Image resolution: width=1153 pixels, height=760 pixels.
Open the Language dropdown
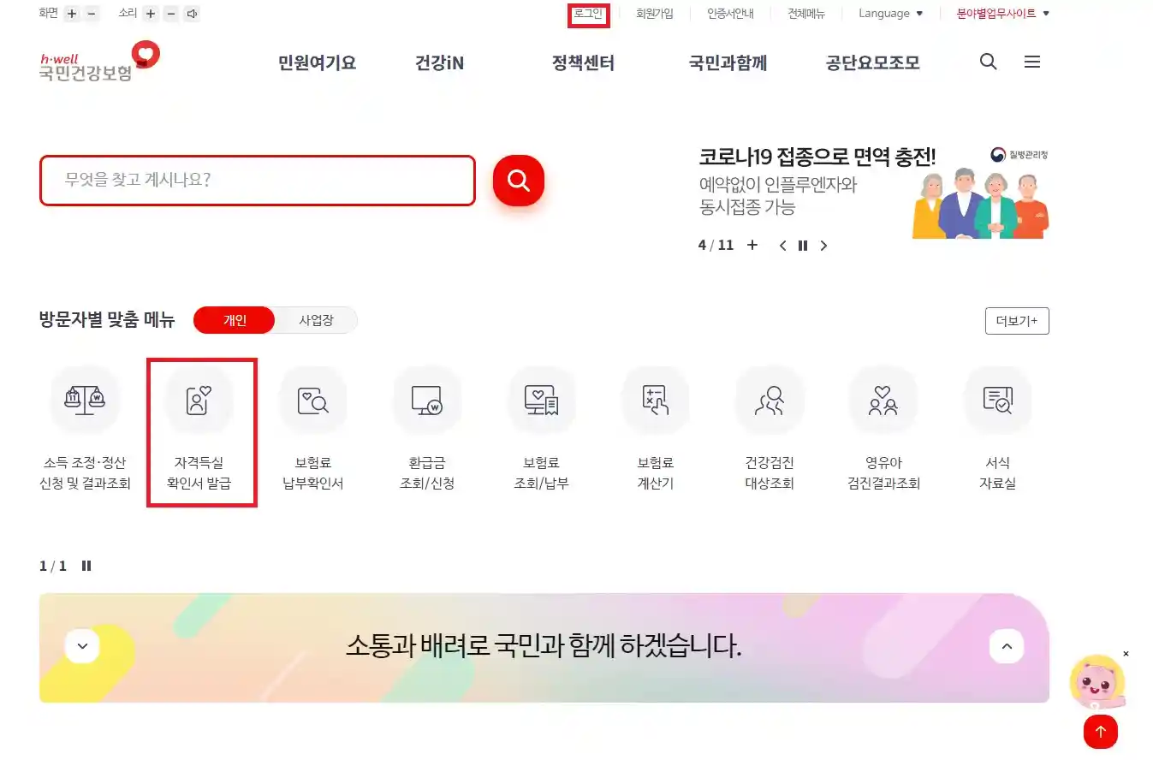[890, 13]
